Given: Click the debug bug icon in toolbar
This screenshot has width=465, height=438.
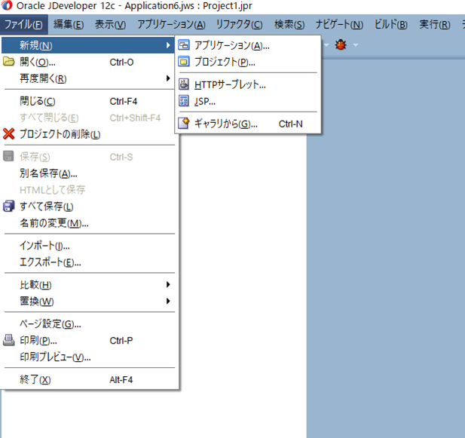Looking at the screenshot, I should click(341, 45).
